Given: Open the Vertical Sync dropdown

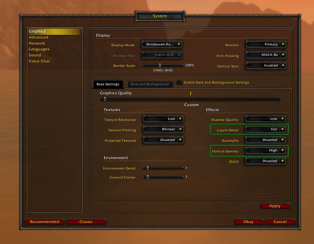Looking at the screenshot, I should 266,66.
